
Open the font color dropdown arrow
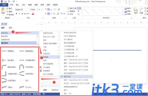(x=35, y=14)
